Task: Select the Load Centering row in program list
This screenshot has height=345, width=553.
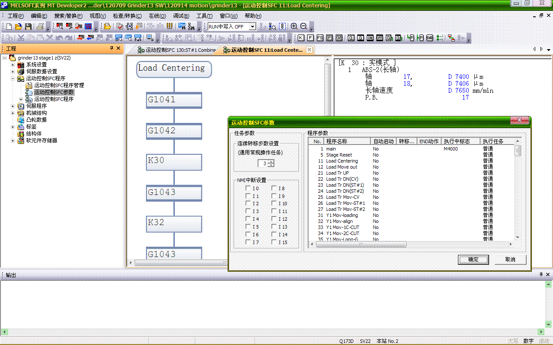Action: (x=342, y=161)
